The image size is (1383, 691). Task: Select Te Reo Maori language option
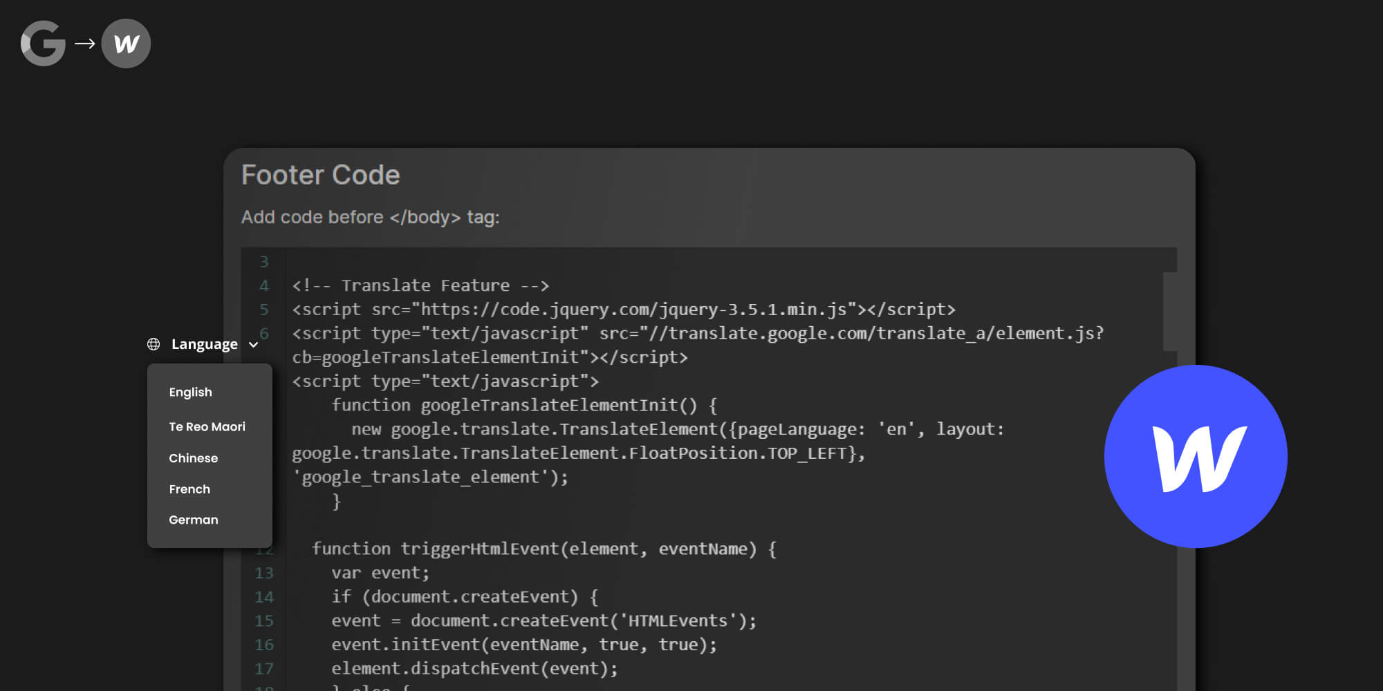click(x=207, y=426)
